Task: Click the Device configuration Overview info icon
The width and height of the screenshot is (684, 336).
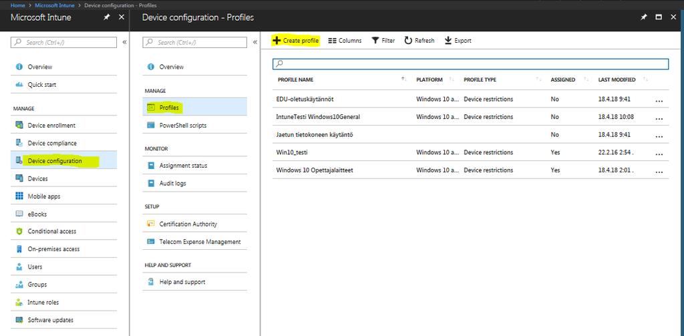Action: pos(151,67)
